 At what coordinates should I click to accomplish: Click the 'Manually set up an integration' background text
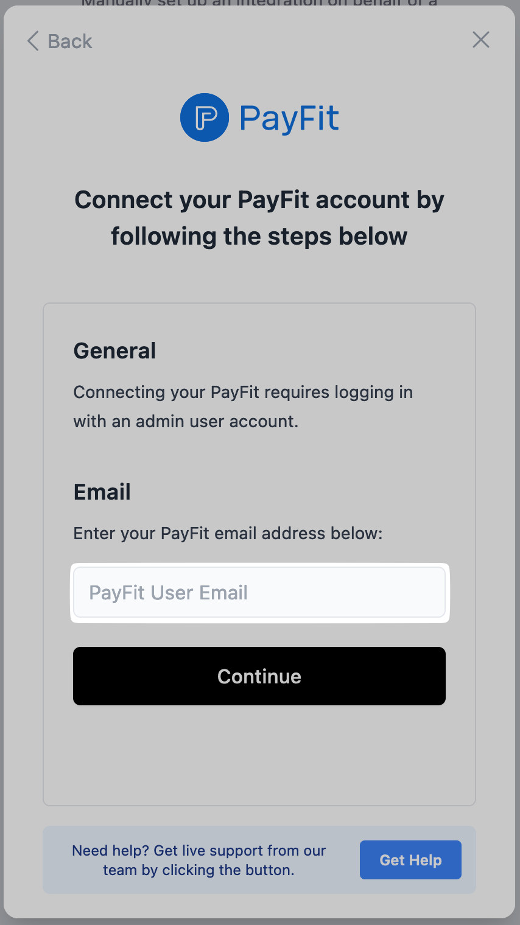(259, 4)
